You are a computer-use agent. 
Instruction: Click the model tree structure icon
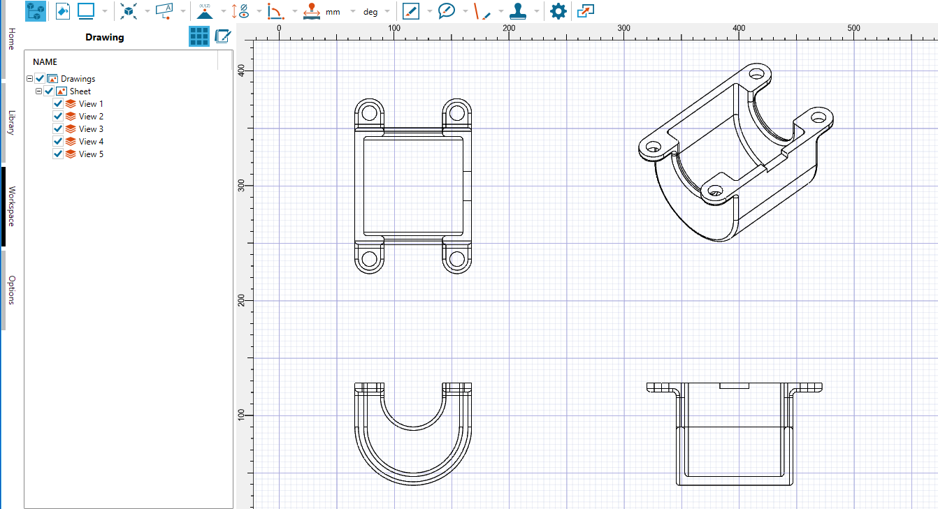[x=36, y=11]
